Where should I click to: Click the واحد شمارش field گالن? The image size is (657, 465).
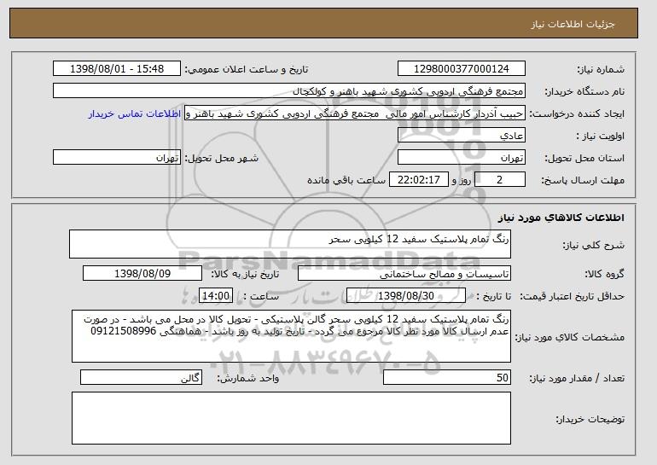(141, 377)
